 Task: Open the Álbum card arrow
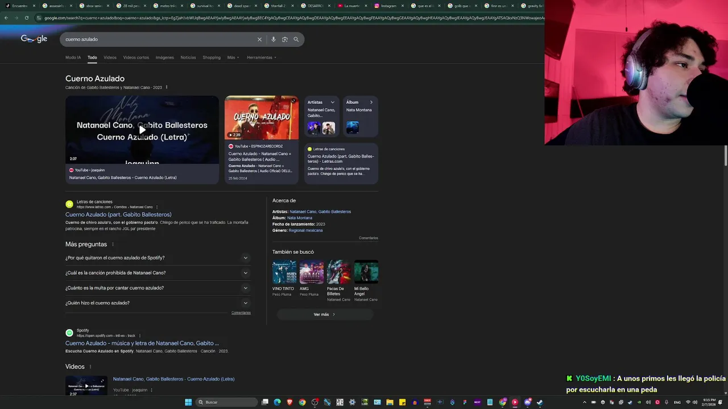[x=371, y=102]
